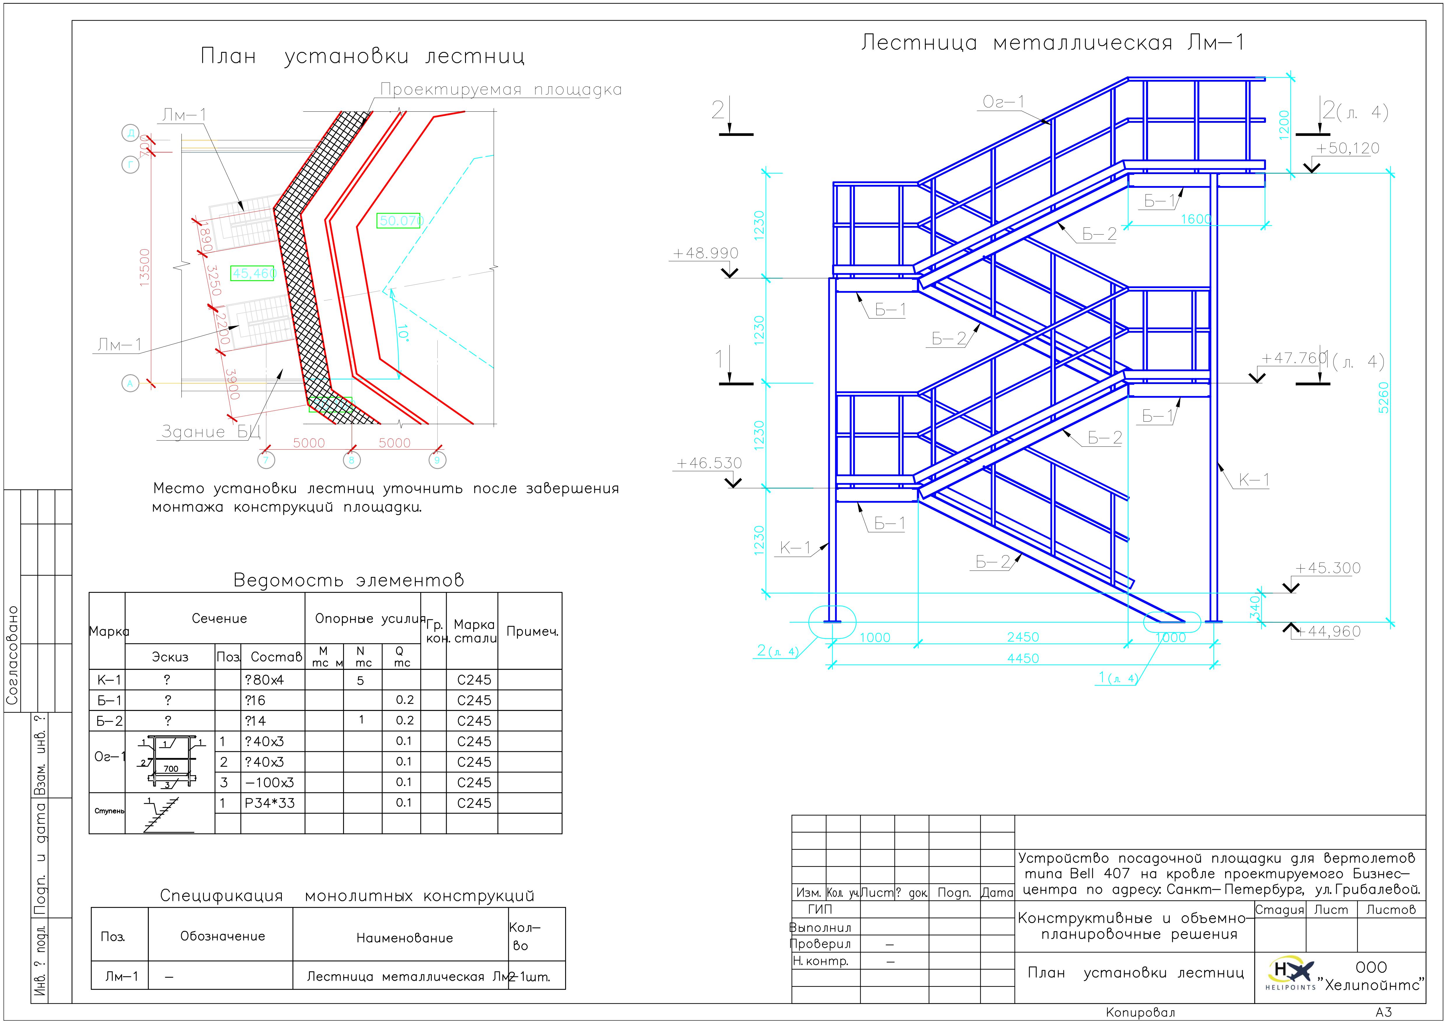Click elevation mark '+45.300'

tap(1328, 568)
